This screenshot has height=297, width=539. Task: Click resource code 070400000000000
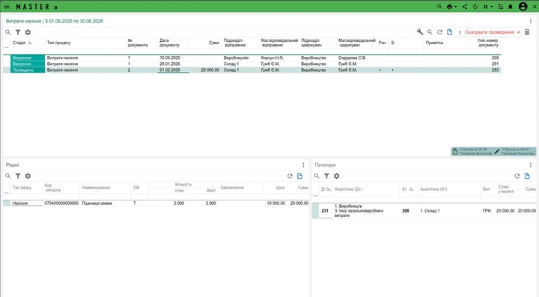click(x=61, y=203)
